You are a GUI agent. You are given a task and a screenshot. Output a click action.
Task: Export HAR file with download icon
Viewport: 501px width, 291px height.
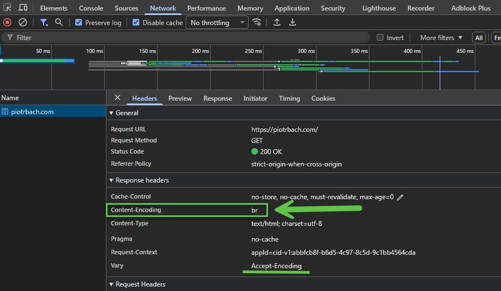293,22
